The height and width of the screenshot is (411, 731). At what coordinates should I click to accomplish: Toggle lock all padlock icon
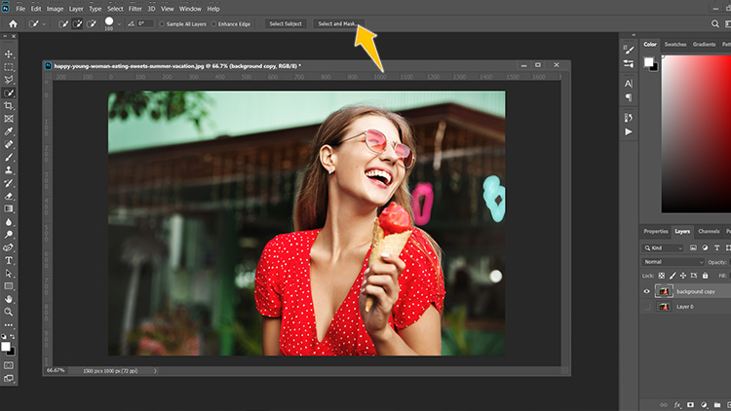click(x=705, y=276)
